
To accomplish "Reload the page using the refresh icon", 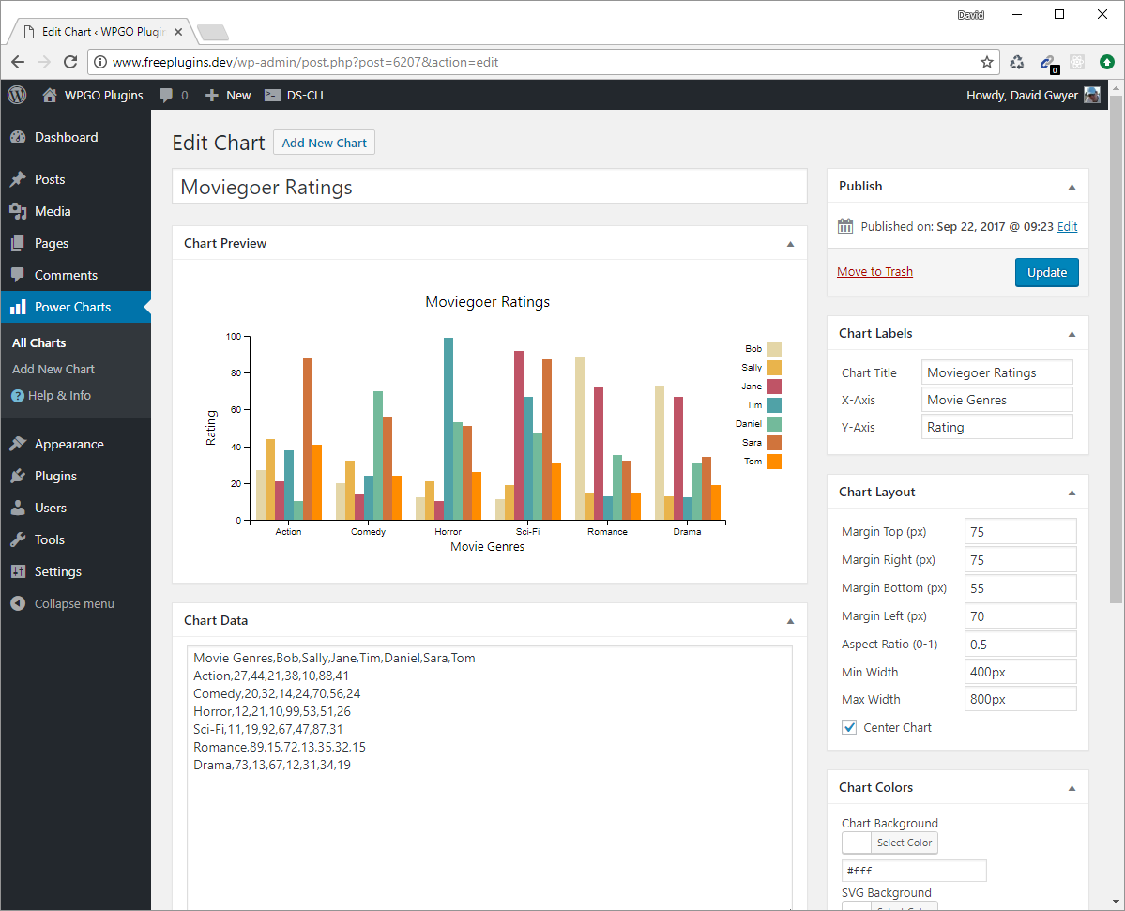I will [69, 62].
